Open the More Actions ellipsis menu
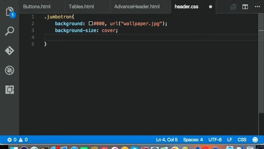 point(257,7)
